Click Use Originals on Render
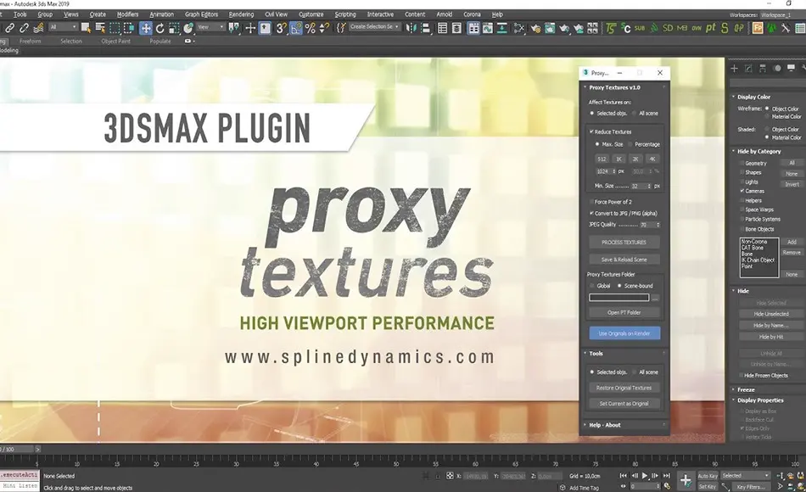Screen dimensions: 806x492 [624, 333]
